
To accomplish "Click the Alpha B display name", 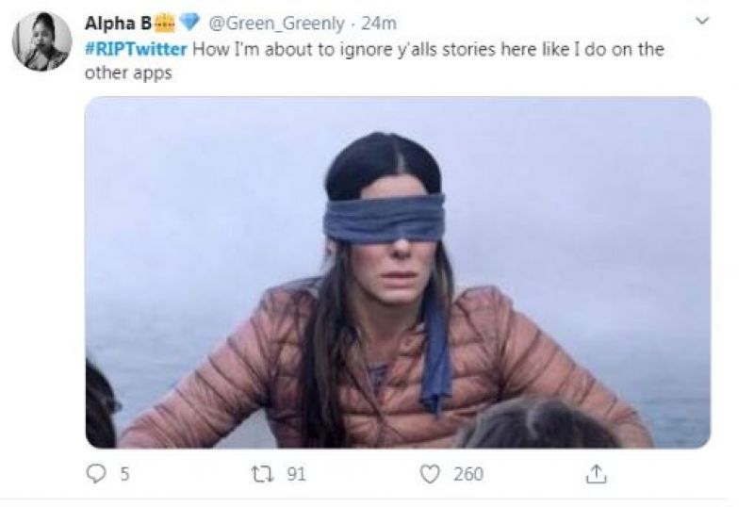I will click(117, 24).
